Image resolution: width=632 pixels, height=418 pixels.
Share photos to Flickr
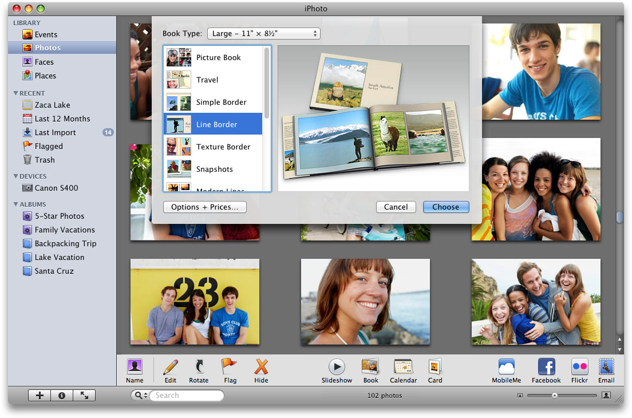pyautogui.click(x=579, y=367)
